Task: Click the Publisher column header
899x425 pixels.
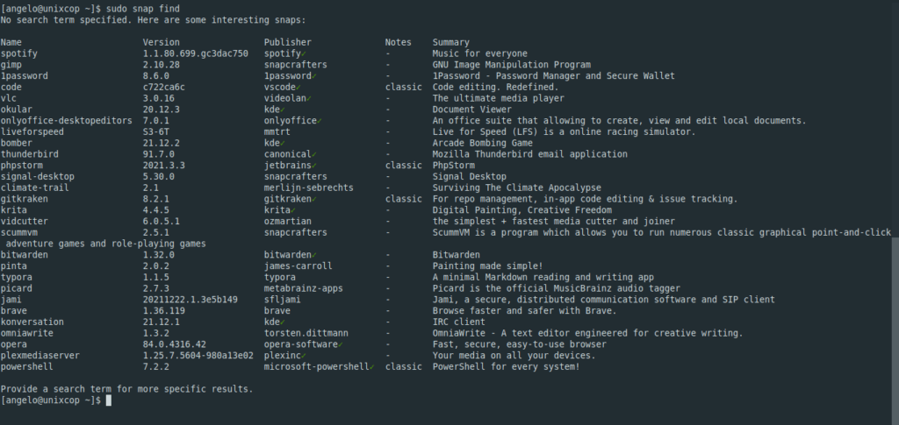Action: point(288,42)
